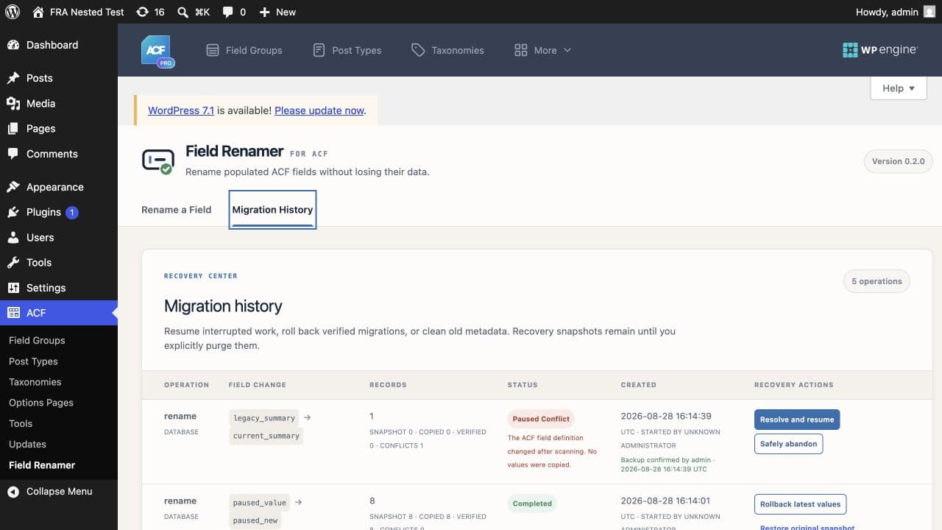The image size is (942, 530).
Task: Click the Appearance brush icon
Action: [13, 187]
